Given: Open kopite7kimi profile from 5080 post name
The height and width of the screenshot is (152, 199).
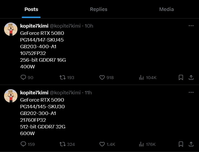Looking at the screenshot, I should [34, 26].
